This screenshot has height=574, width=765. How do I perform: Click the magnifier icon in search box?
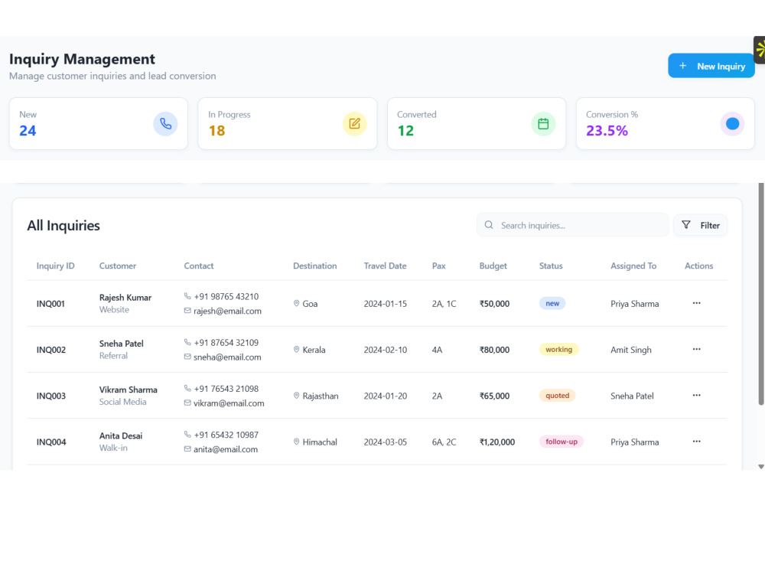click(488, 225)
